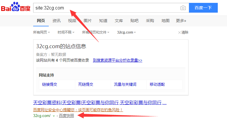Open the 地图 tab
227x121 pixels.
pos(166,21)
